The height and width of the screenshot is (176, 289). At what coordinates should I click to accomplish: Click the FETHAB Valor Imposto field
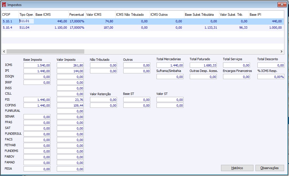point(70,145)
